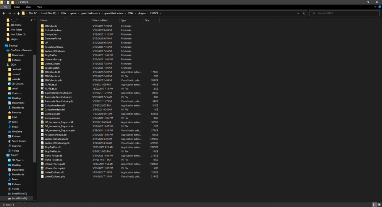Viewport: 382px width, 207px height.
Task: Expand 'LSPDFR' breadcrumb chevron
Action: point(160,13)
